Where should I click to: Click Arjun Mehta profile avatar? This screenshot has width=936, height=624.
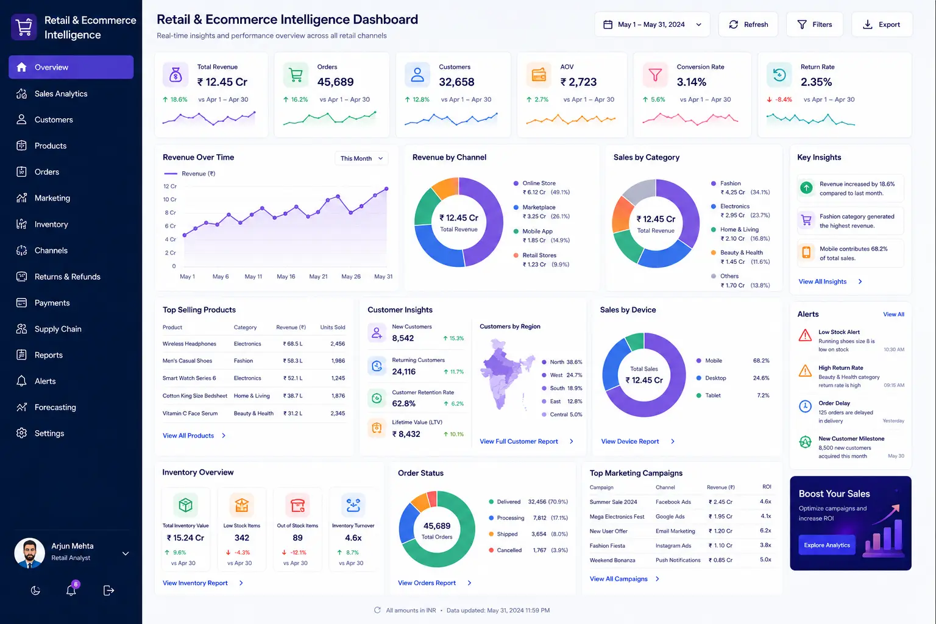[x=29, y=553]
